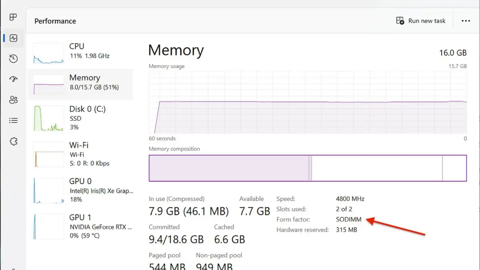Click the Memory usage graph

pyautogui.click(x=307, y=102)
